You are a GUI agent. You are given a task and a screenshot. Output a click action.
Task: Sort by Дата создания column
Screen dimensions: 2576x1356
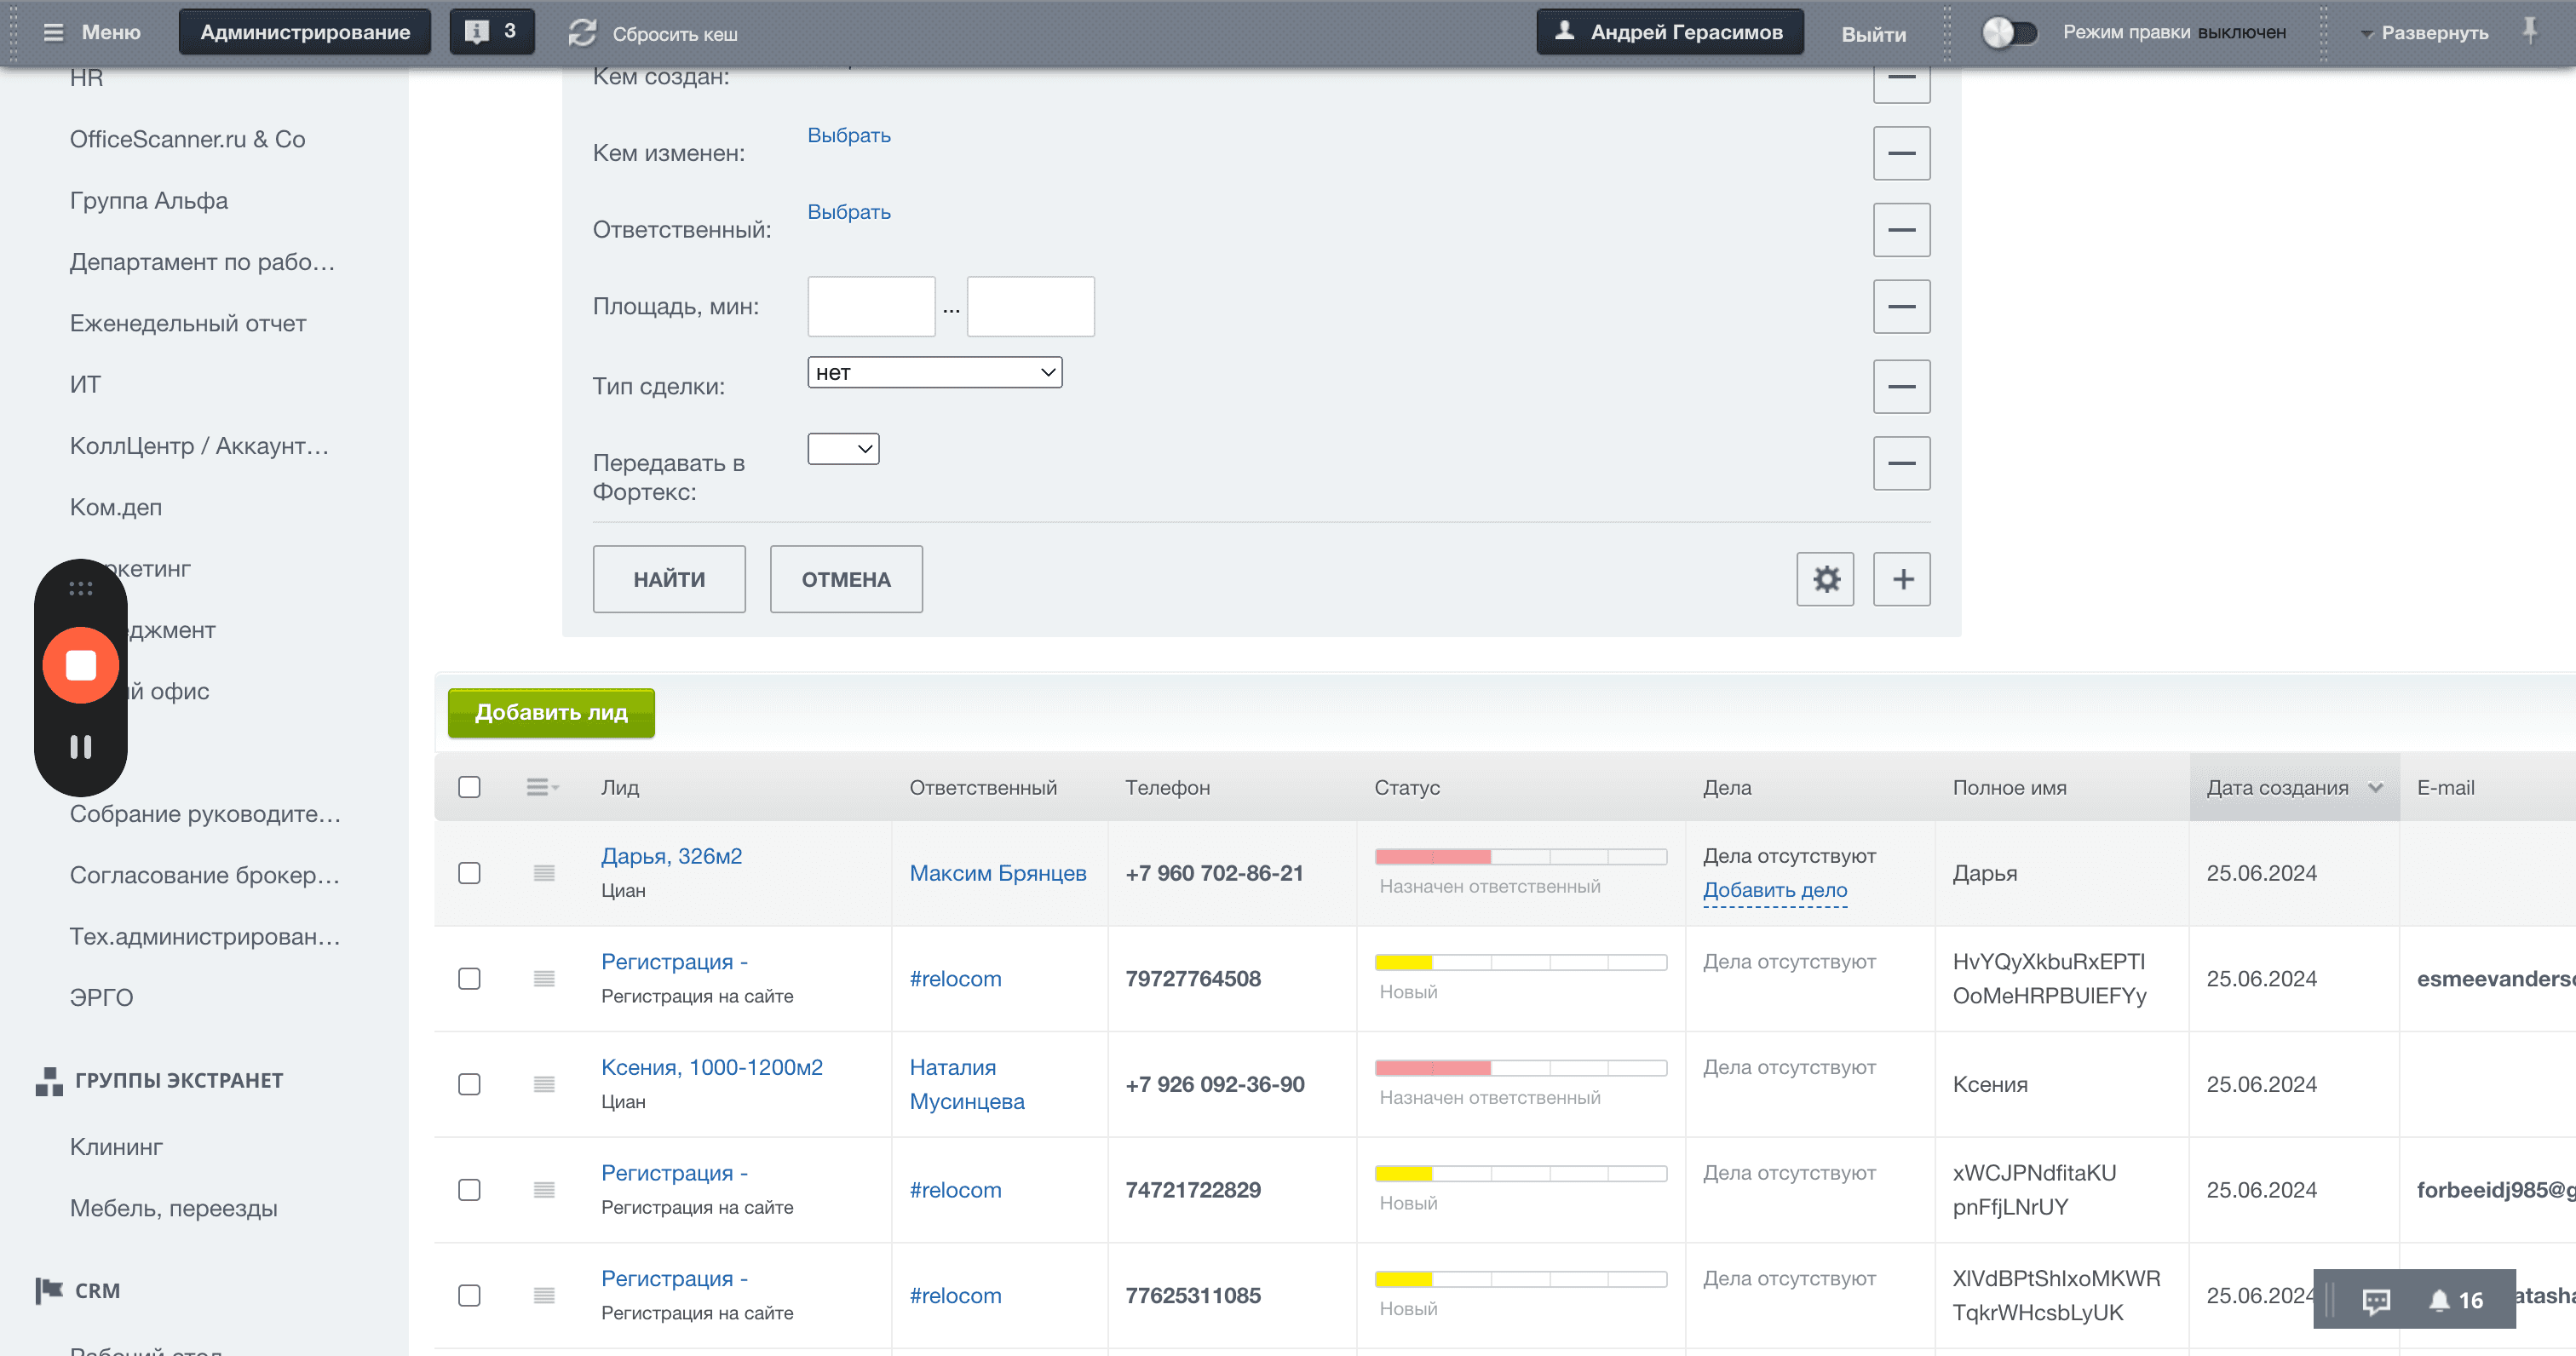[2294, 787]
